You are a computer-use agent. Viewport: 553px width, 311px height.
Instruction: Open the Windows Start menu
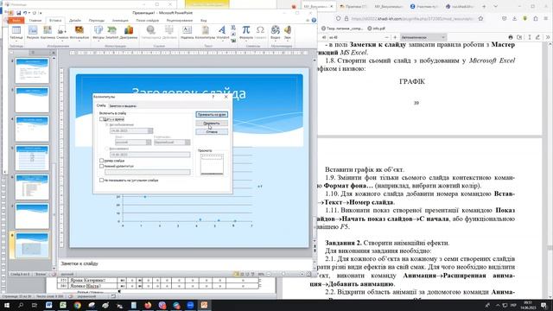tap(7, 305)
